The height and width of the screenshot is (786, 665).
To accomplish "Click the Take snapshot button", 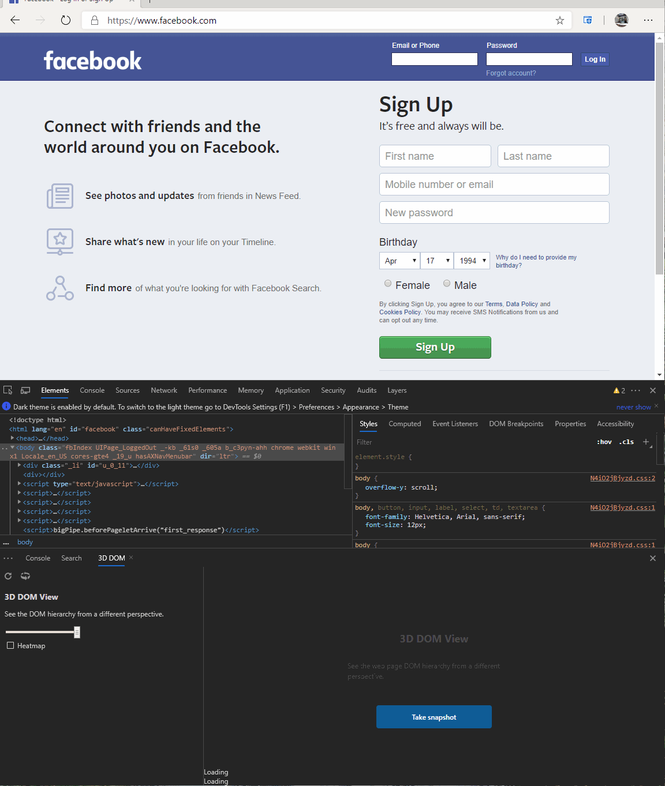I will [434, 717].
